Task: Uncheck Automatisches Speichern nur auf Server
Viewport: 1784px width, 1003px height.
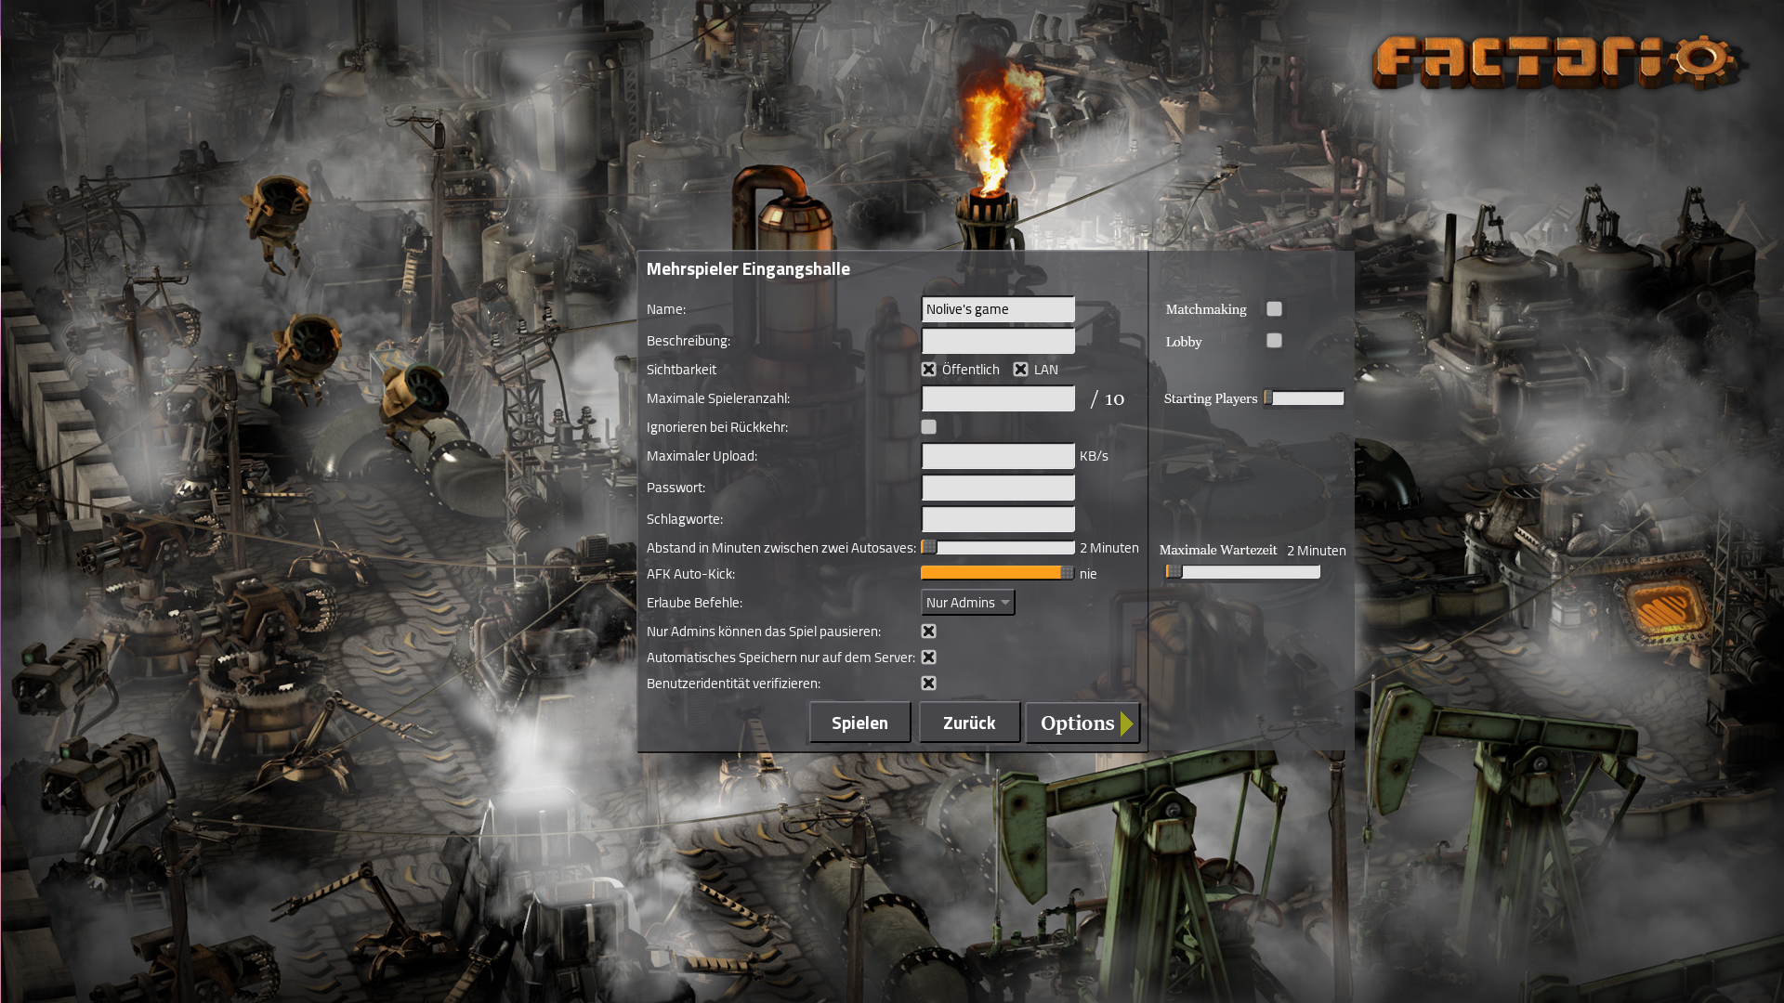Action: 928,658
